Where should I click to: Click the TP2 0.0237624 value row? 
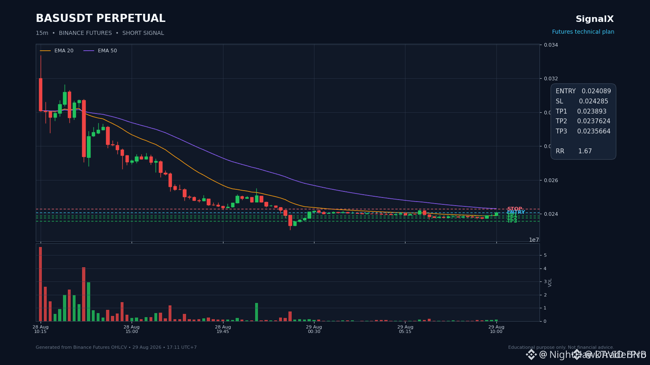point(583,121)
